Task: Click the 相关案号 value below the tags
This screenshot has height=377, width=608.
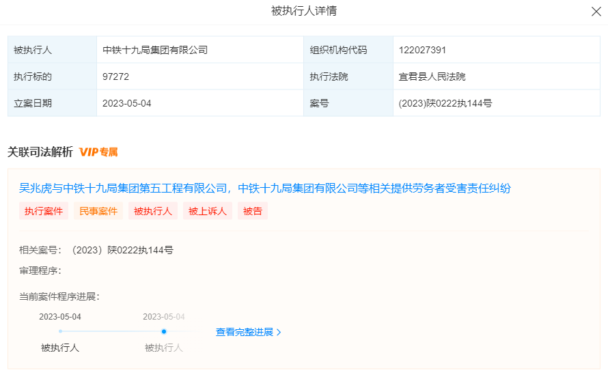Action: click(123, 250)
